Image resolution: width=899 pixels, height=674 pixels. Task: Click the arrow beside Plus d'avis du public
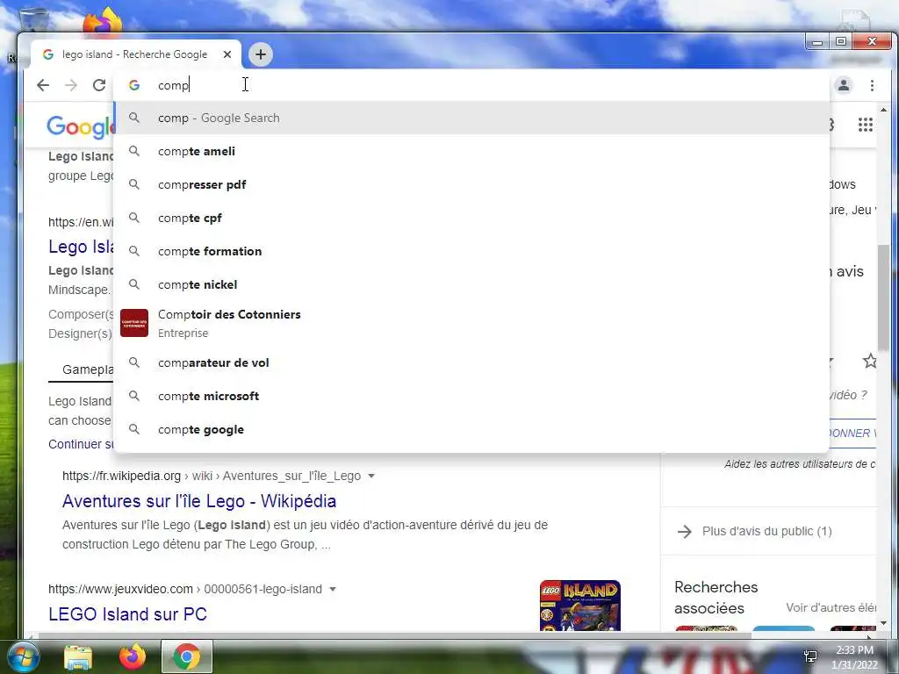685,531
